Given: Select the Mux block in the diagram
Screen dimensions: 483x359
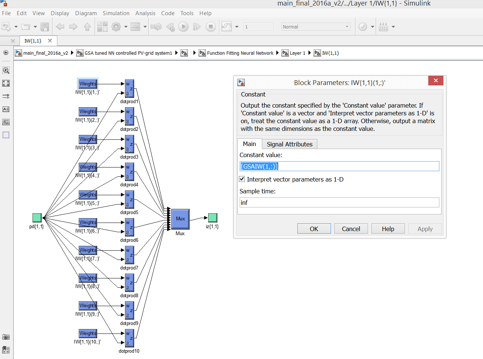Looking at the screenshot, I should pos(180,219).
